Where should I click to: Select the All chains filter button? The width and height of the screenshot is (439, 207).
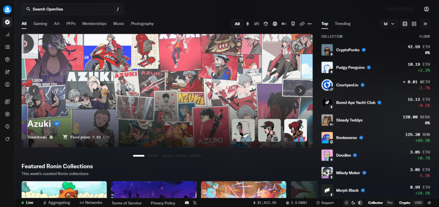(237, 24)
